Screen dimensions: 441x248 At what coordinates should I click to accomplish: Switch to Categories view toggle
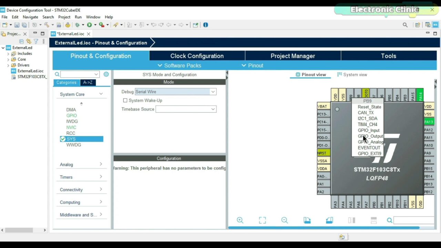66,82
